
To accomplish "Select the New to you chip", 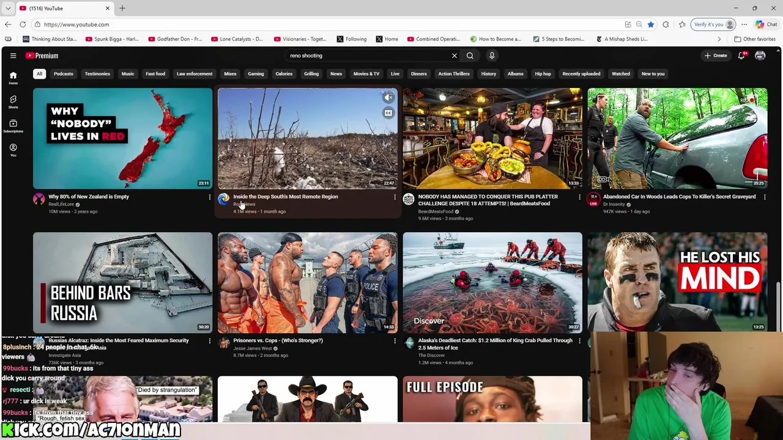I will 653,74.
